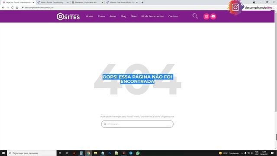277x156 pixels.
Task: Click the Windows taskbar search box
Action: [32, 153]
